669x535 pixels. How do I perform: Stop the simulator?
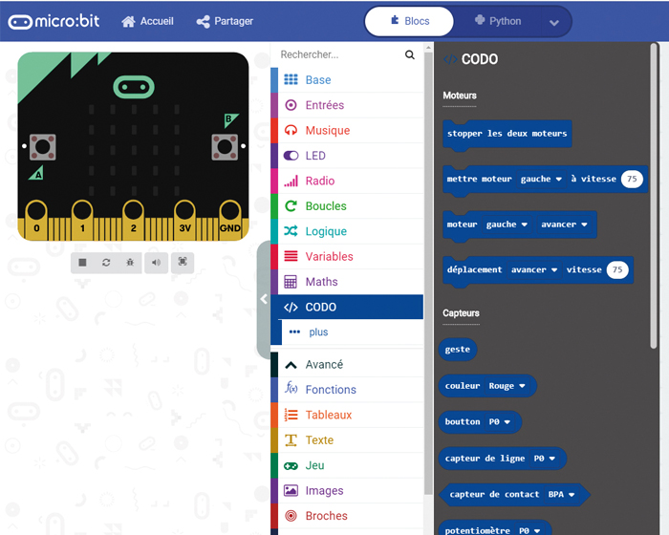point(83,262)
